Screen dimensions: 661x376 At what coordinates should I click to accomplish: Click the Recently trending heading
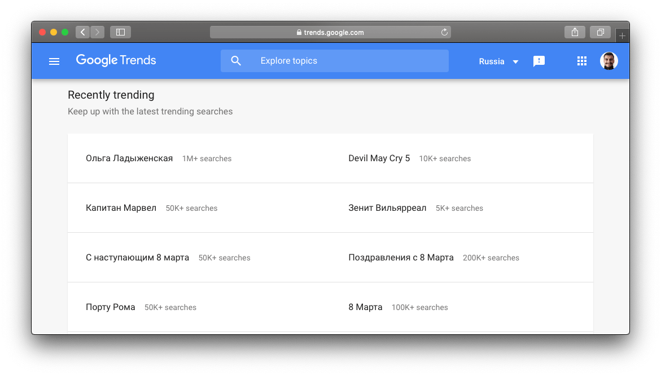pyautogui.click(x=111, y=95)
